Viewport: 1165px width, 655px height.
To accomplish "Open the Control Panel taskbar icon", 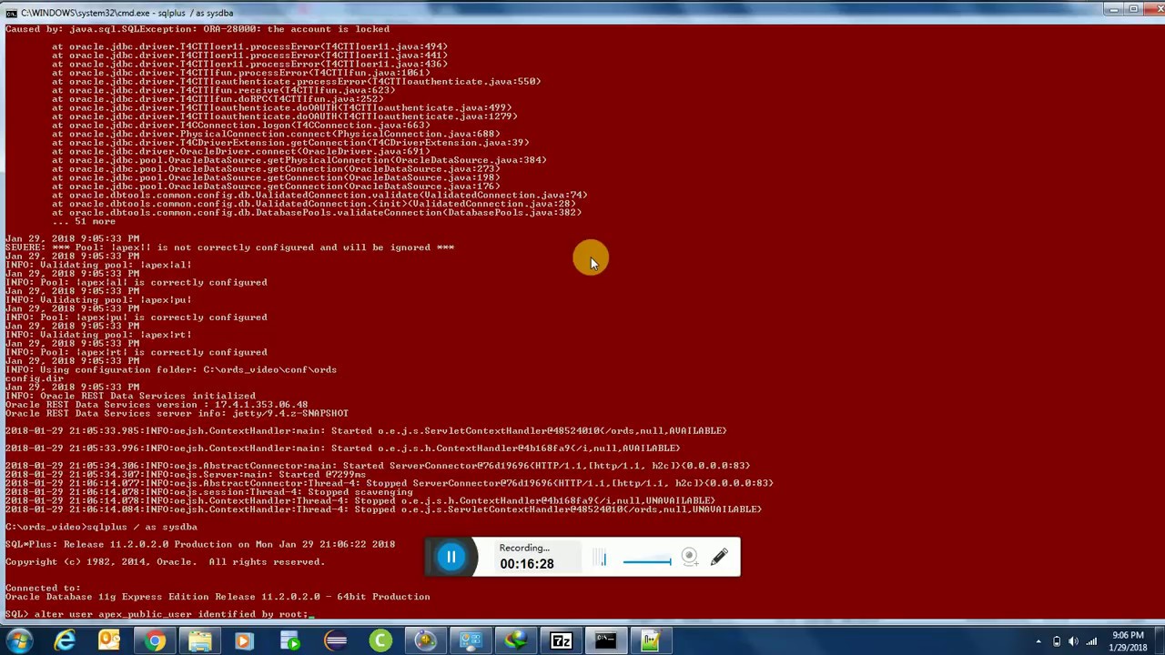I will 471,641.
